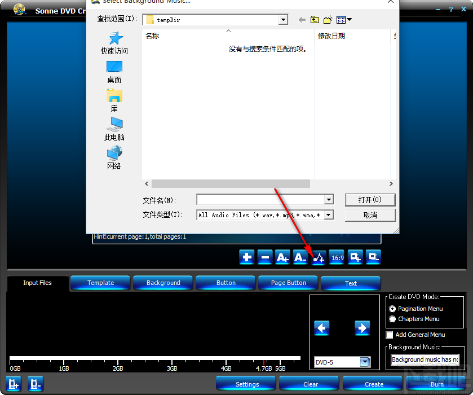The width and height of the screenshot is (473, 395).
Task: Open the new folder icon in dialog
Action: [x=328, y=19]
